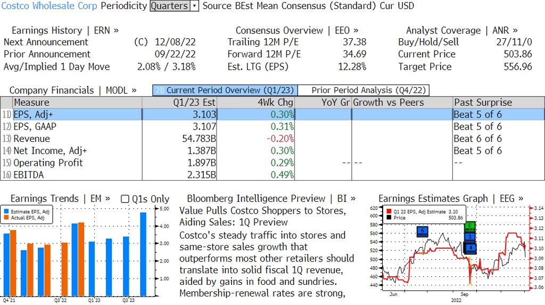The width and height of the screenshot is (545, 305).
Task: Open the Periodicity Quarters dropdown arrow
Action: tap(195, 6)
